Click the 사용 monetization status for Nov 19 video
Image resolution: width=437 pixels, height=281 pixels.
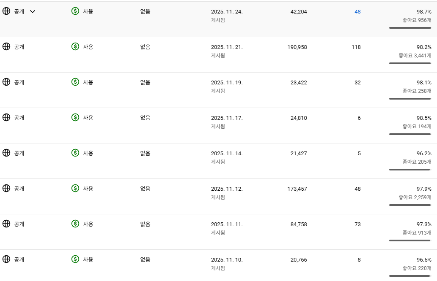pos(88,82)
